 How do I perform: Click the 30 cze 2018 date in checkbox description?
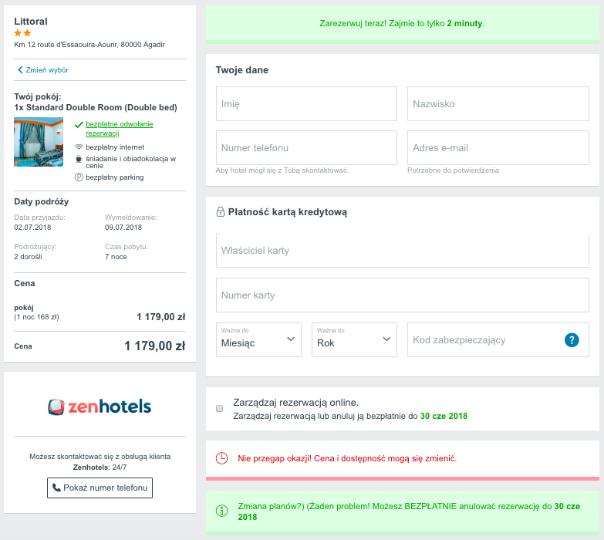pos(444,416)
